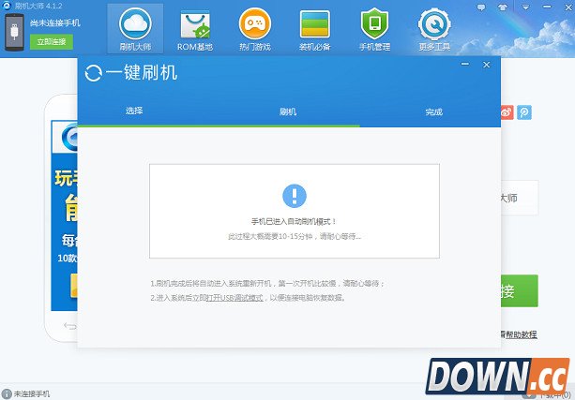Open 更多工具 wrench icon
Screen dimensions: 575x400
click(432, 28)
